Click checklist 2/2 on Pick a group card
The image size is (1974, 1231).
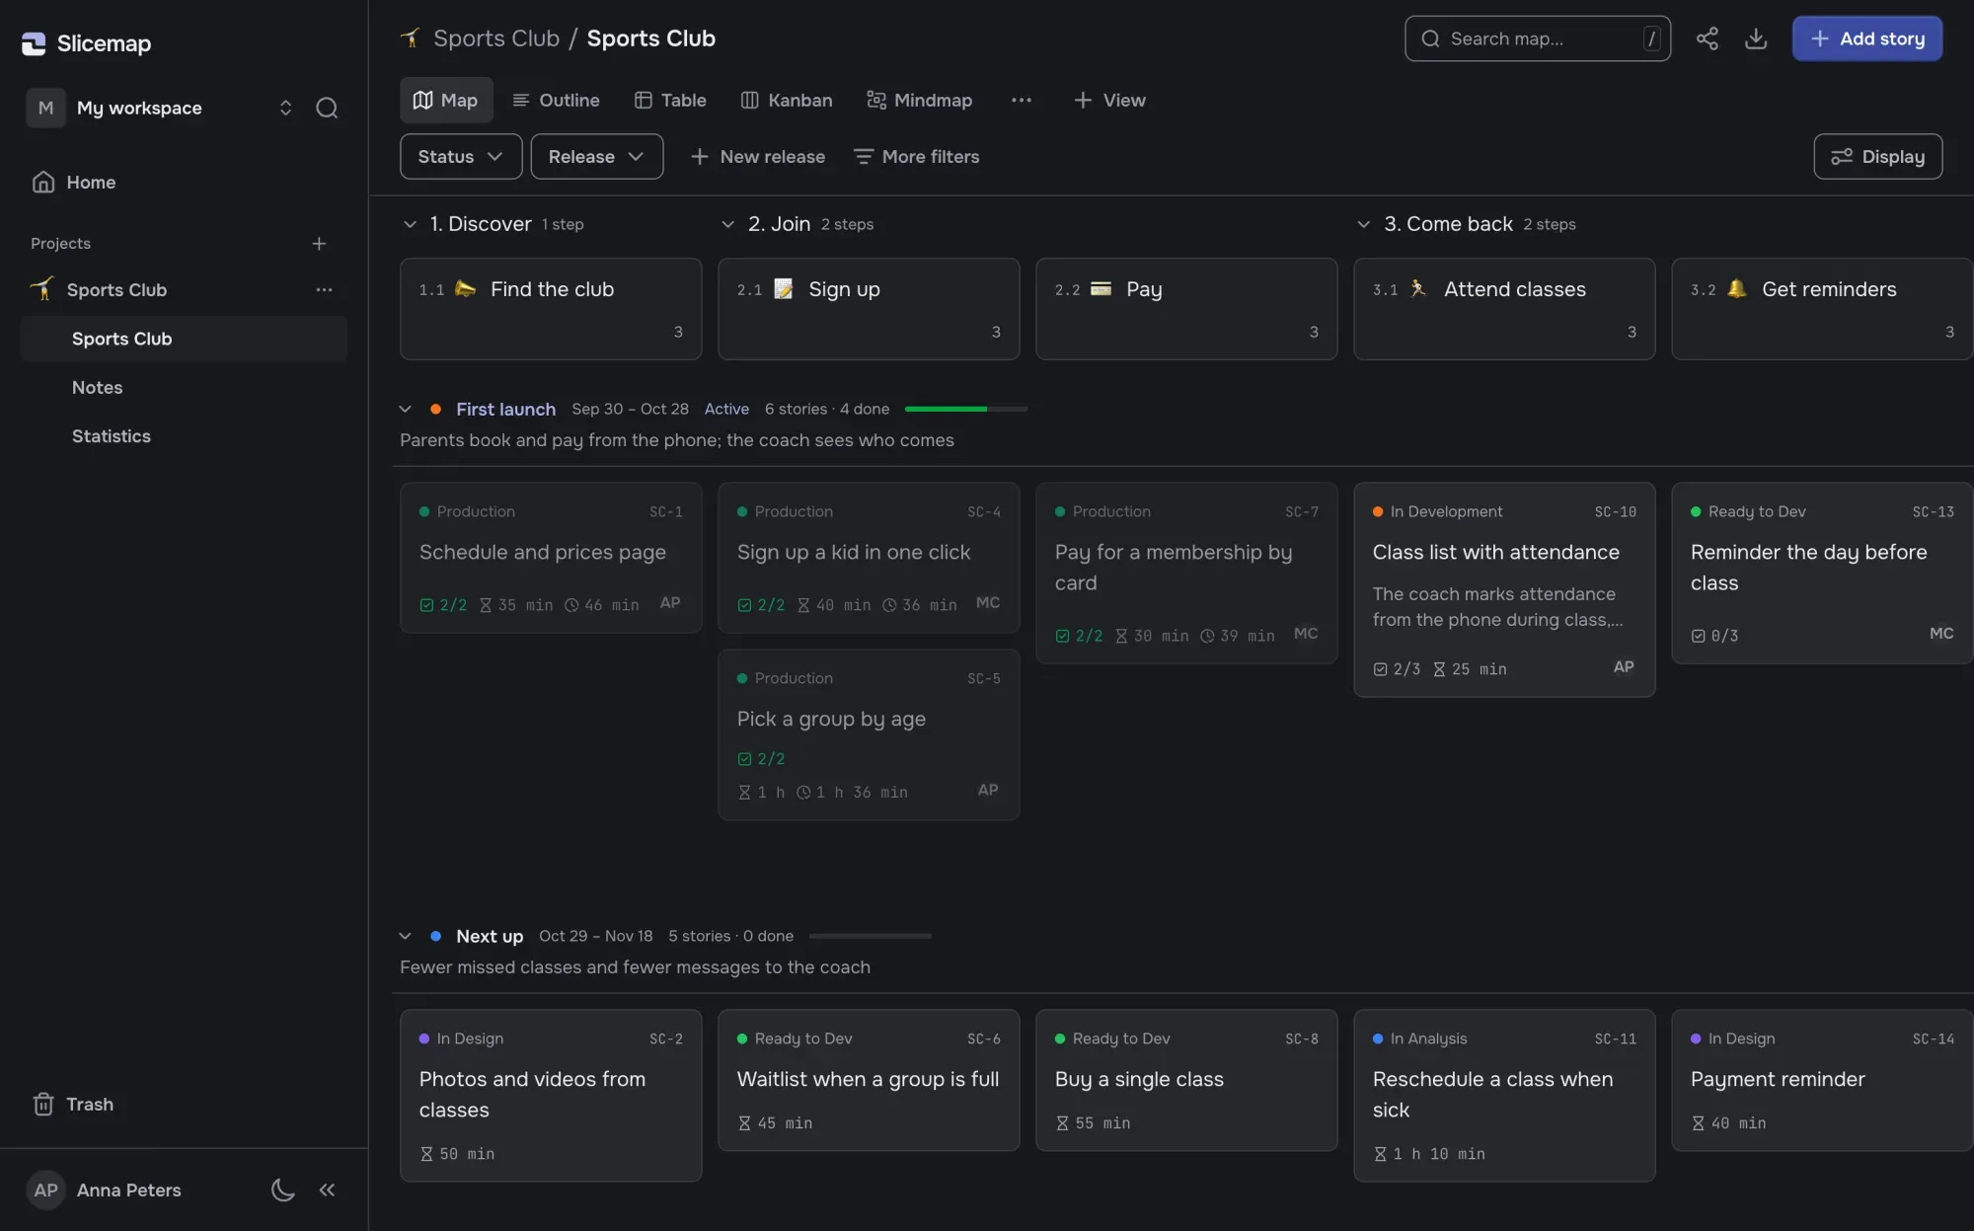click(761, 758)
